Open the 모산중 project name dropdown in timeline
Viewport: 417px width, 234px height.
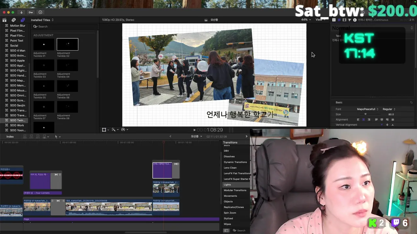coord(196,136)
